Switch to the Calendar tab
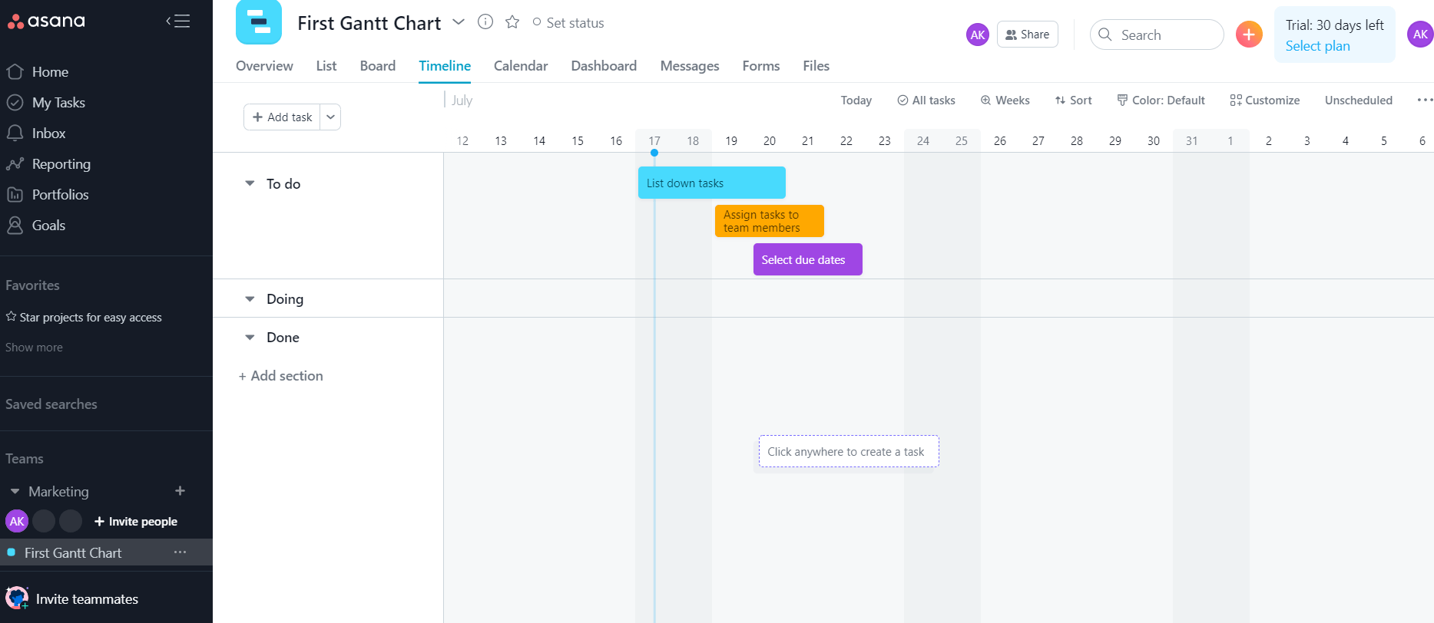Image resolution: width=1434 pixels, height=623 pixels. (x=520, y=66)
